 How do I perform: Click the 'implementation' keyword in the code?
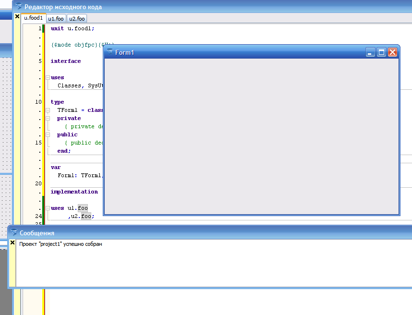point(74,192)
